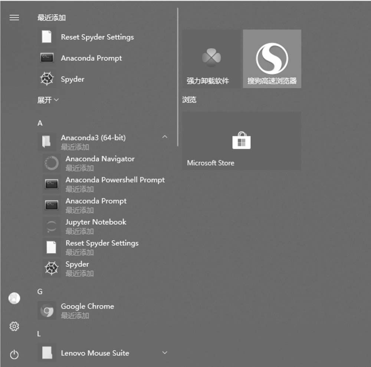Click Anaconda Prompt label inside Anaconda3 folder
The image size is (371, 367).
tap(96, 201)
